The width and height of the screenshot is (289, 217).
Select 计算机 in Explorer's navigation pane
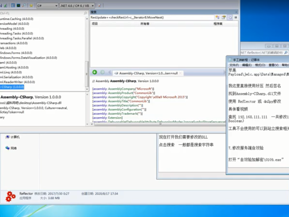pos(13,137)
